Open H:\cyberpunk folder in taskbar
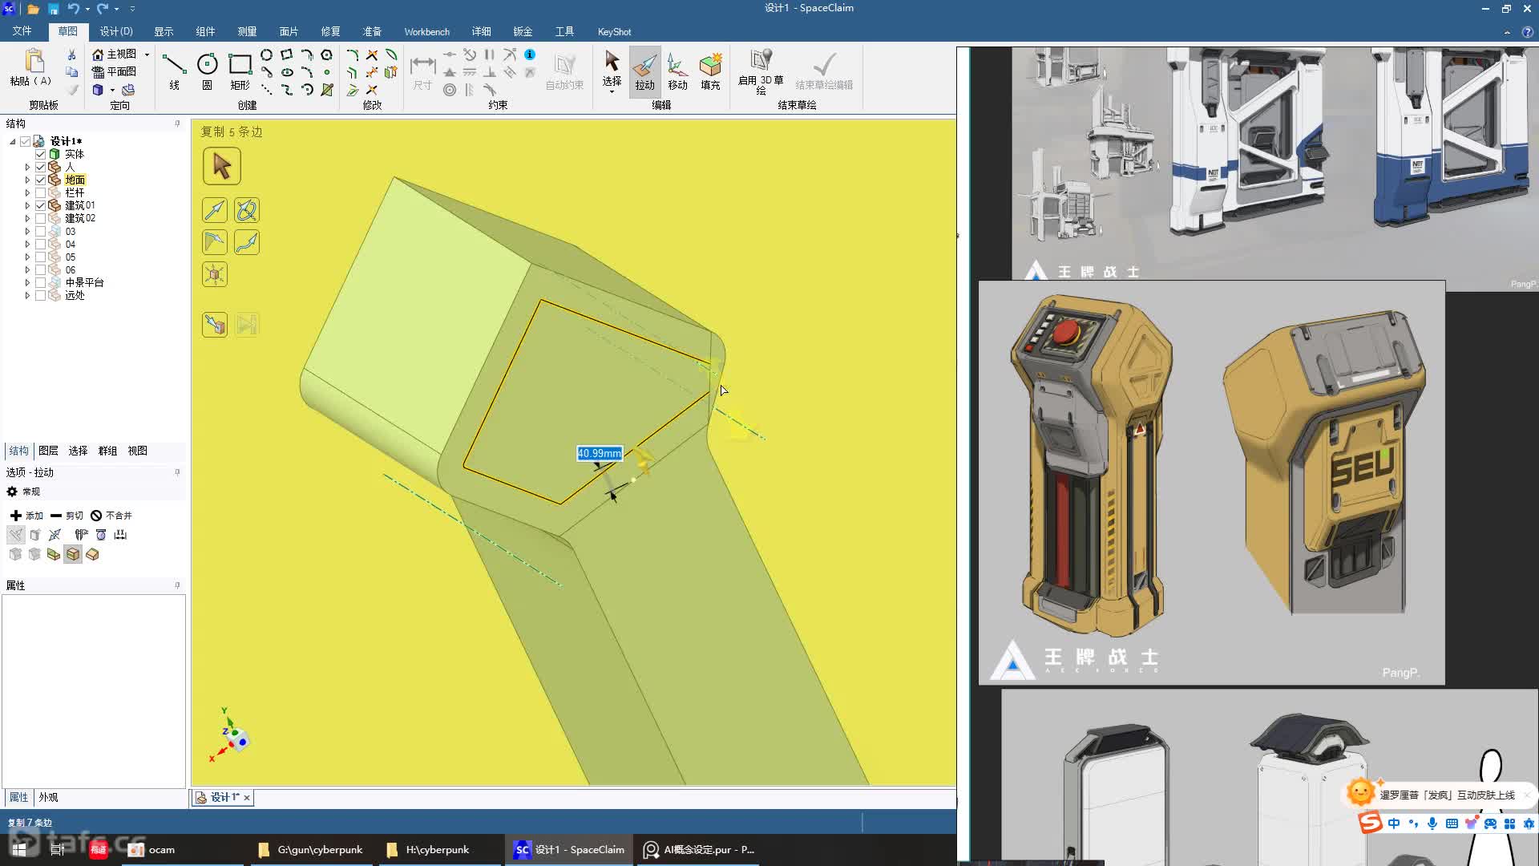This screenshot has height=866, width=1539. pyautogui.click(x=429, y=849)
